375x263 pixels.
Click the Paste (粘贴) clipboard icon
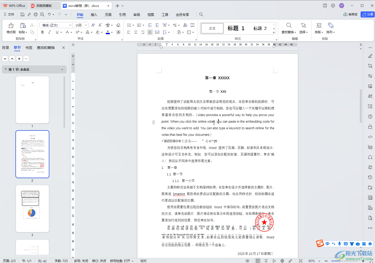(x=23, y=25)
